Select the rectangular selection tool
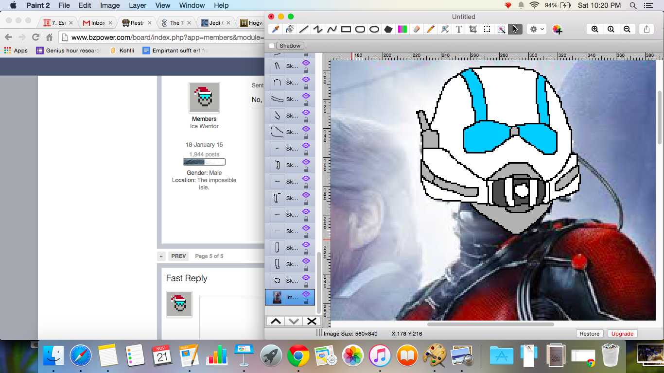The image size is (664, 373). [x=487, y=29]
